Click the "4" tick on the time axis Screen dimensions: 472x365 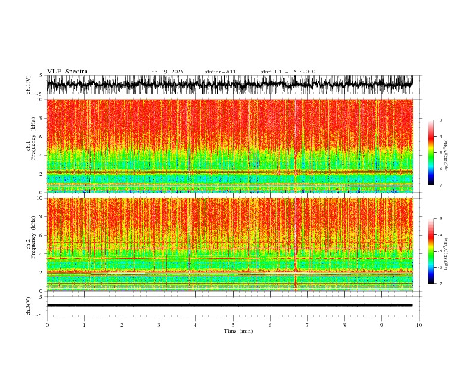point(195,325)
